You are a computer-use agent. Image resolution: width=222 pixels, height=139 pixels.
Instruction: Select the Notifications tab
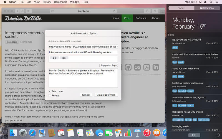coord(207,8)
